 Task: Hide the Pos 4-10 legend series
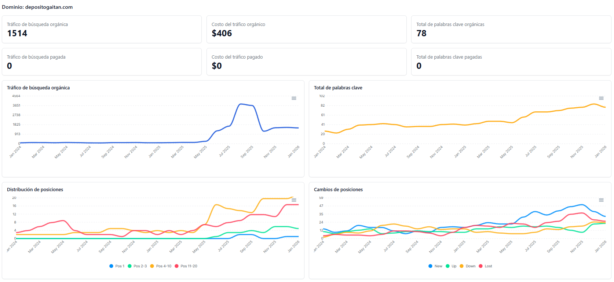(x=161, y=266)
